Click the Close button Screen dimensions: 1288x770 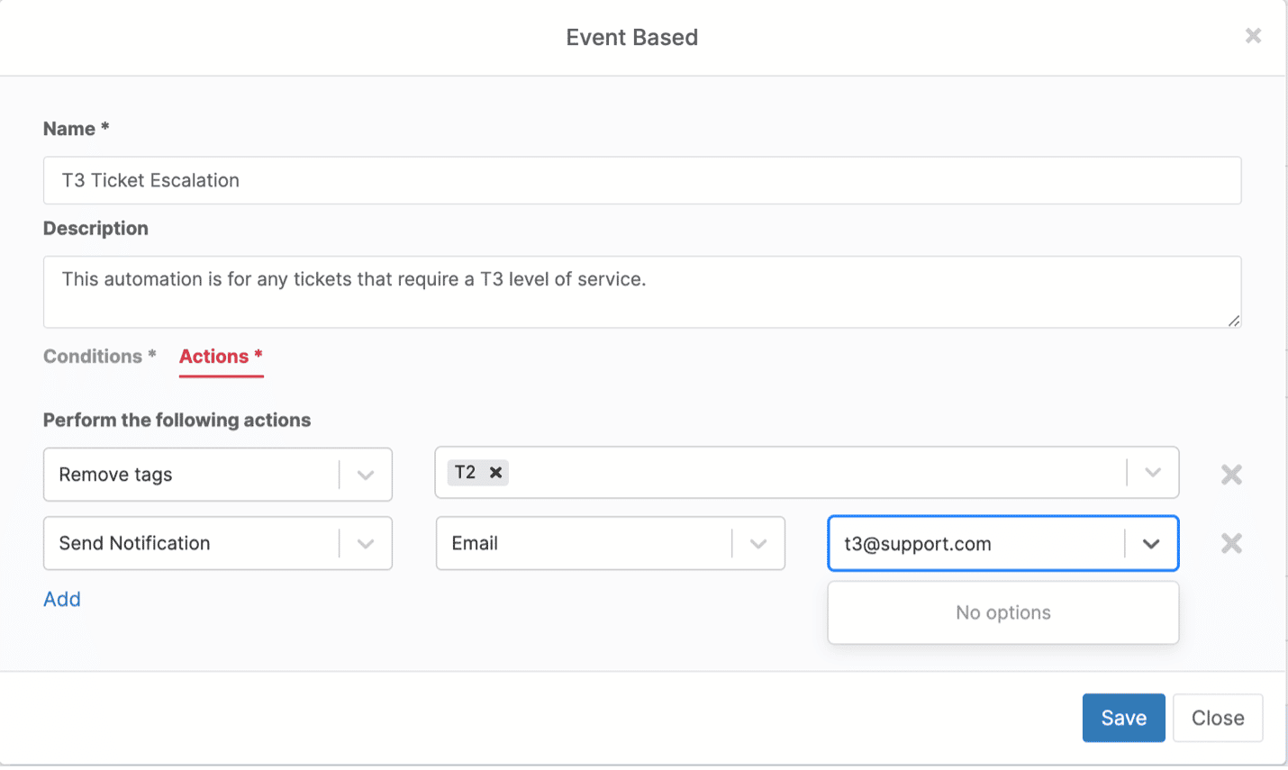(x=1218, y=718)
